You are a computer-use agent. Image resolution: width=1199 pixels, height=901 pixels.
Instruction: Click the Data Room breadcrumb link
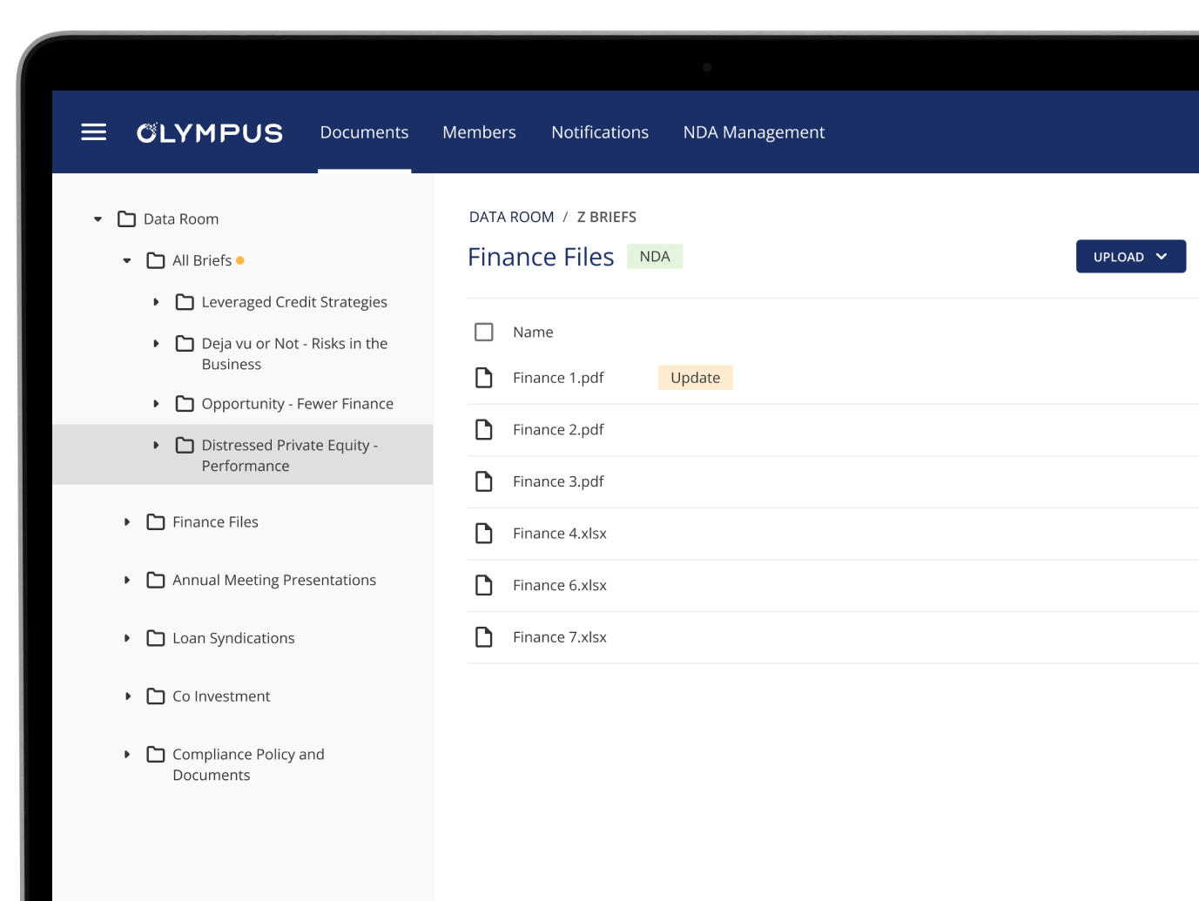click(511, 217)
